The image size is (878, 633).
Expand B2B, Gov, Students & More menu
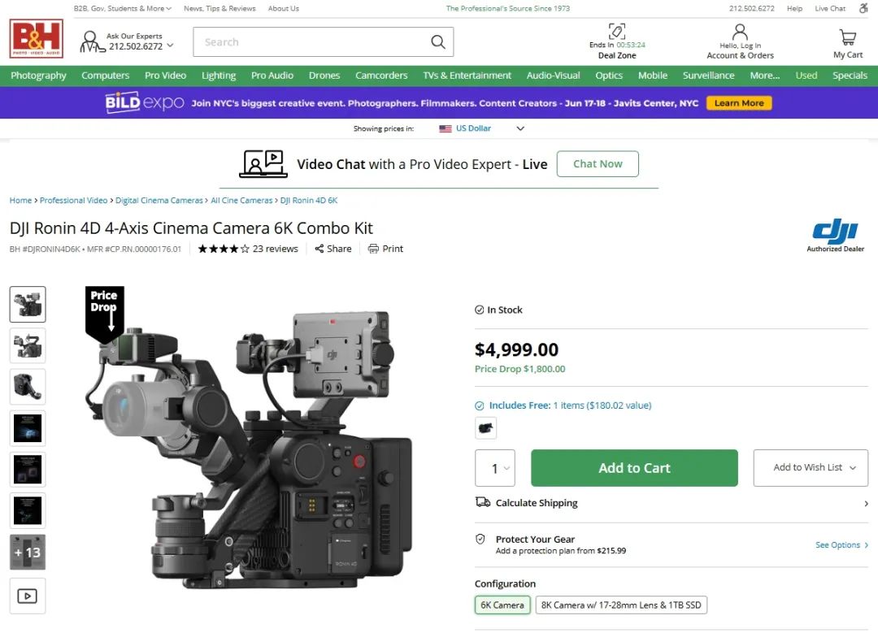pyautogui.click(x=122, y=8)
